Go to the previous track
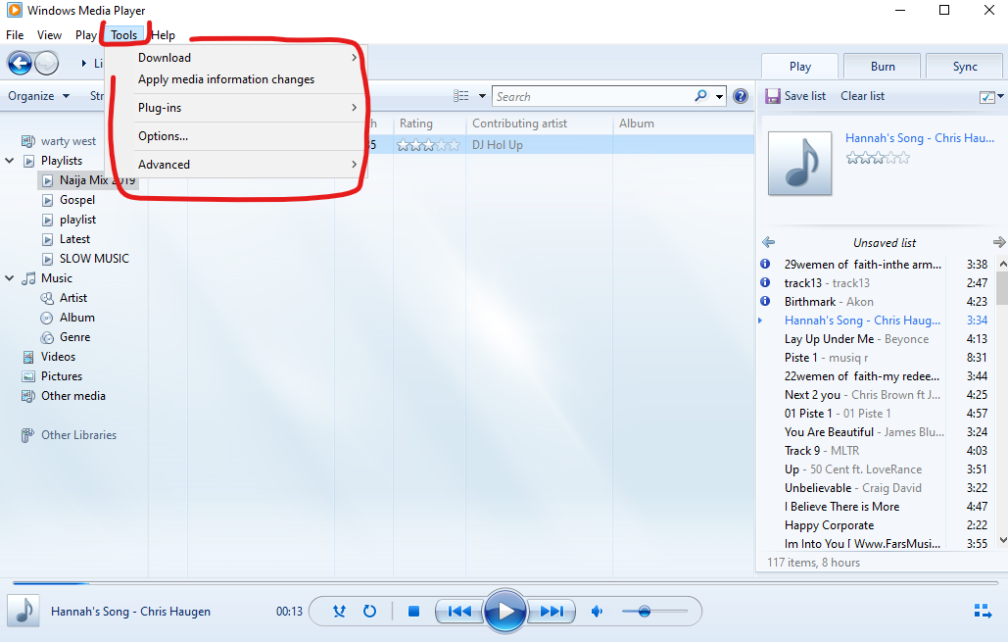 459,611
